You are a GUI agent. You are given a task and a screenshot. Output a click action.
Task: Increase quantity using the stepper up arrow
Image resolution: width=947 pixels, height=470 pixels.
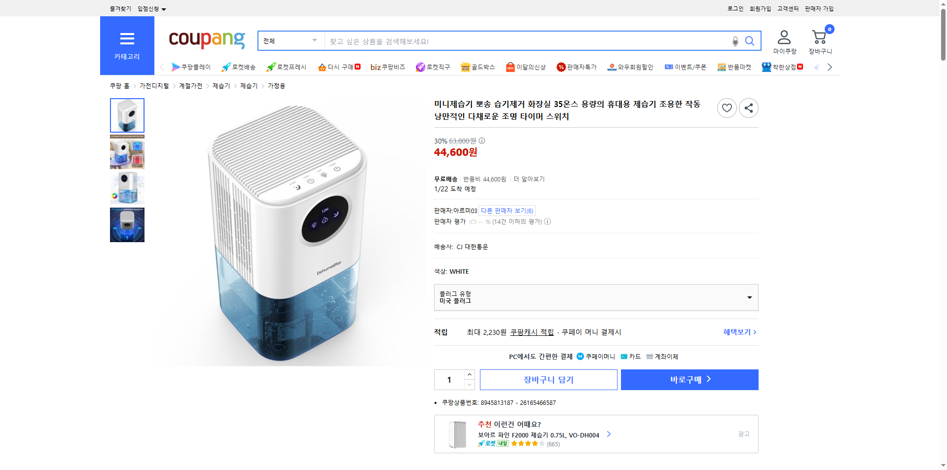[469, 374]
